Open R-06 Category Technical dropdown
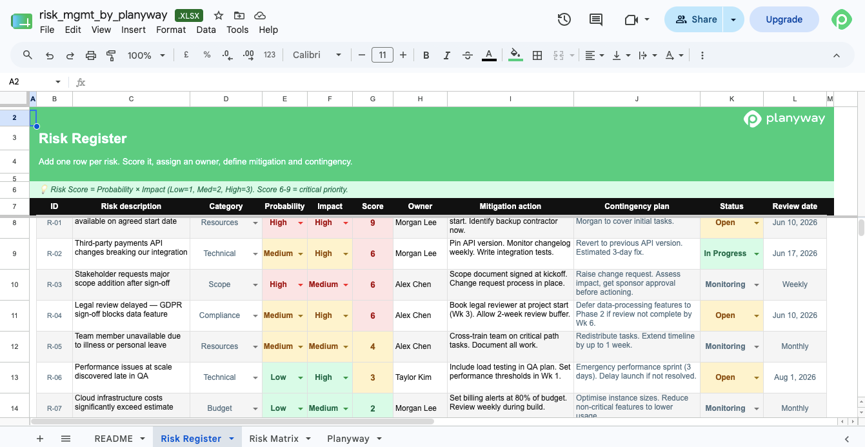The image size is (865, 447). (x=255, y=377)
